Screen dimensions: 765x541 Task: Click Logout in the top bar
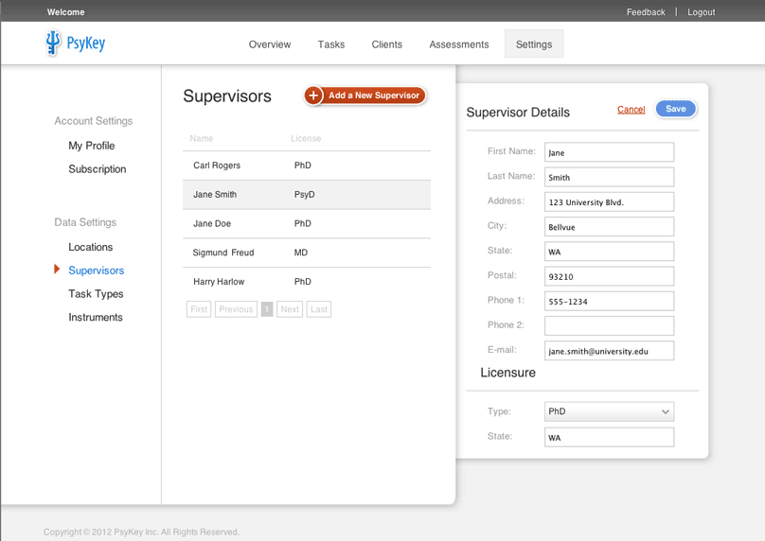(701, 12)
